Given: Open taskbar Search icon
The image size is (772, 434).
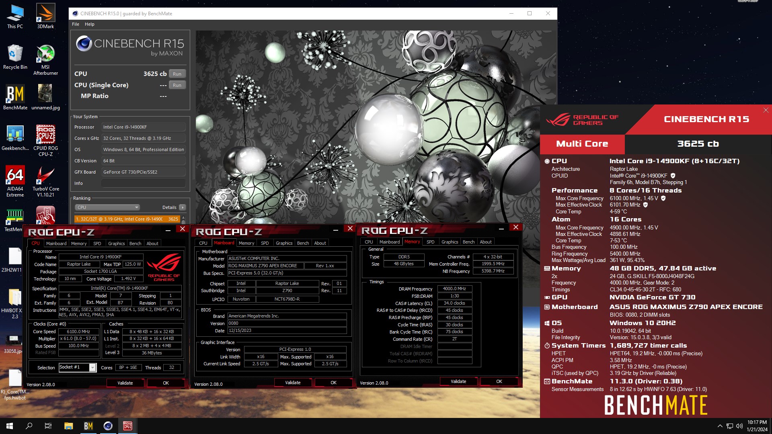Looking at the screenshot, I should click(x=29, y=426).
